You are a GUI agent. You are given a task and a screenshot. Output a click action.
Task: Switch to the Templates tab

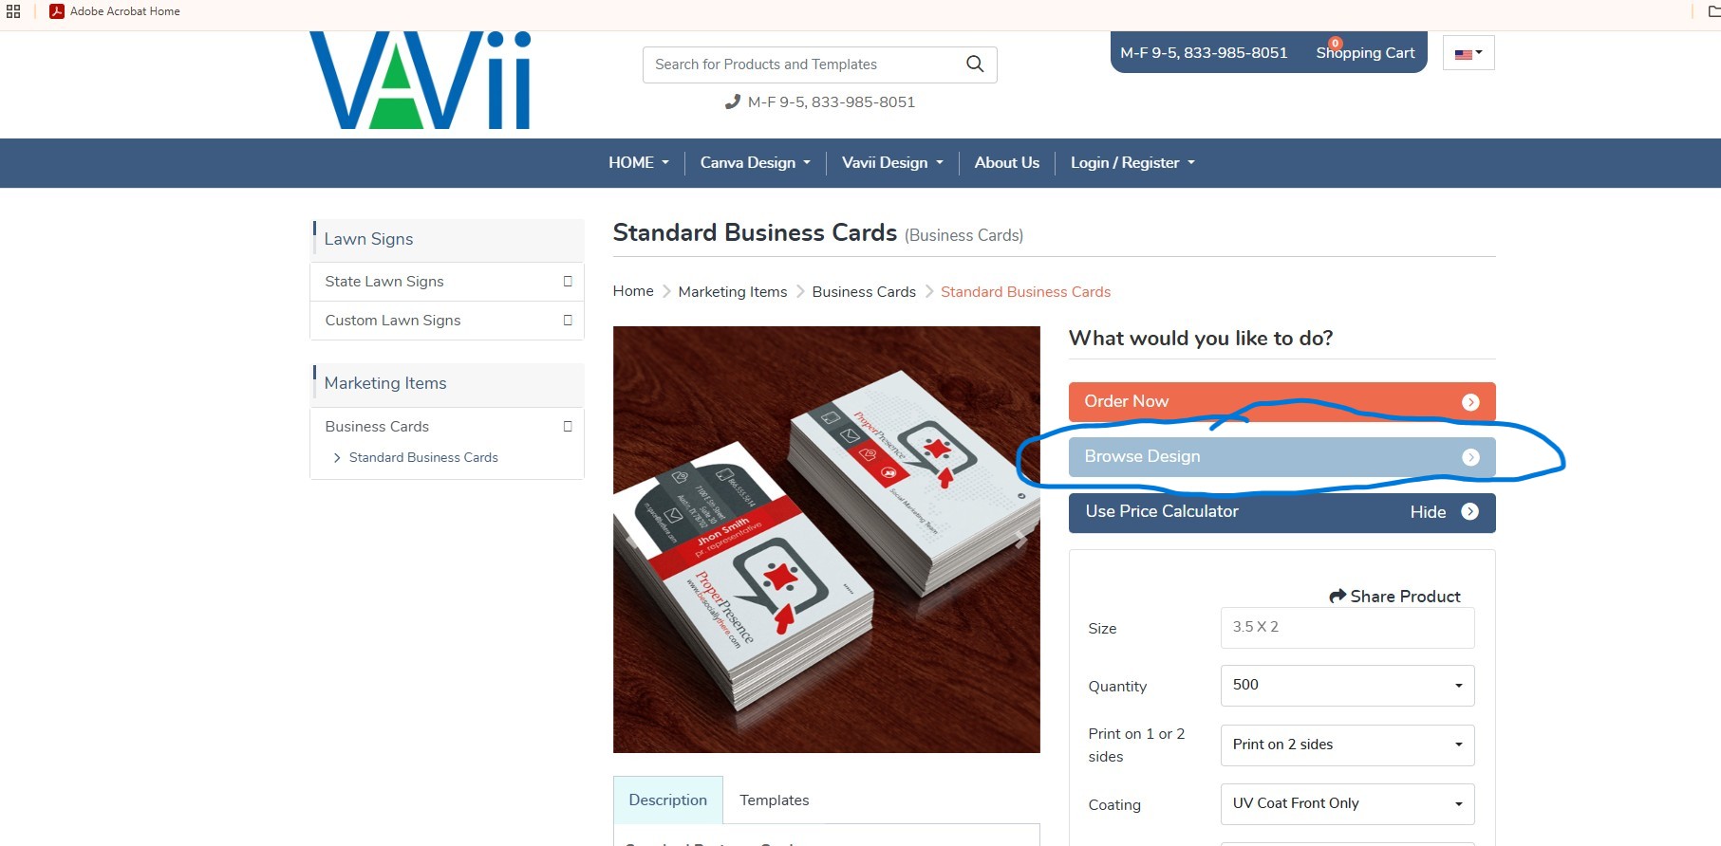tap(775, 800)
